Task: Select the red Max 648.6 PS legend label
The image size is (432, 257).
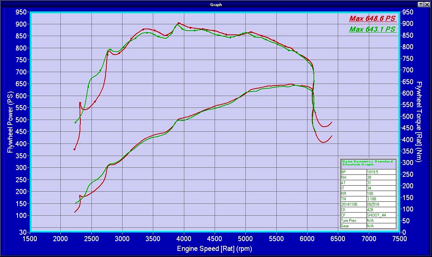Action: point(372,19)
